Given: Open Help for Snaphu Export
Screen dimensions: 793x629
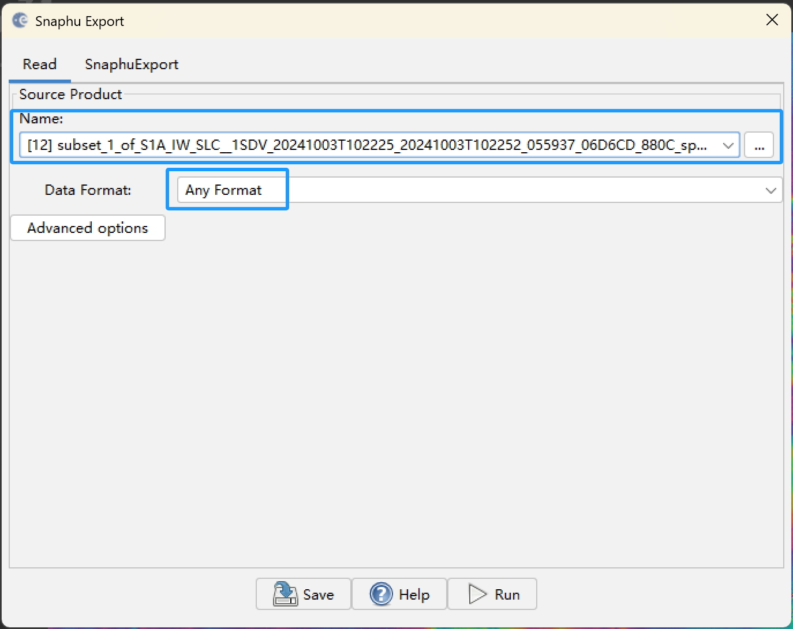Looking at the screenshot, I should 399,594.
